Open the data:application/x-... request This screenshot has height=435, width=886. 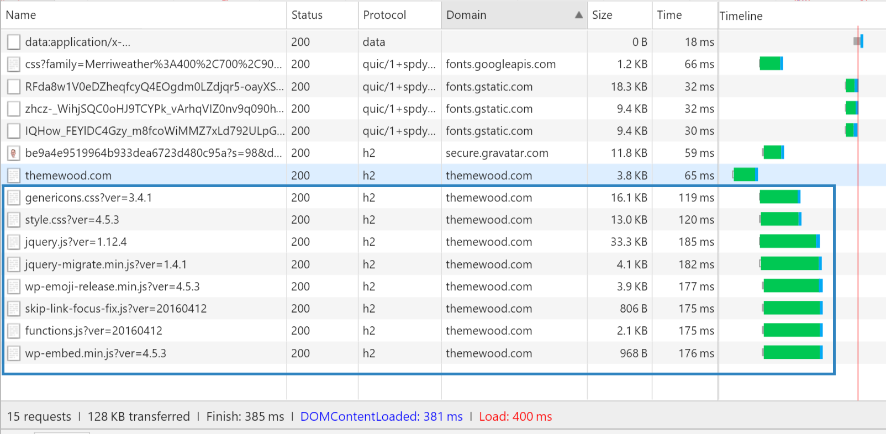(77, 42)
